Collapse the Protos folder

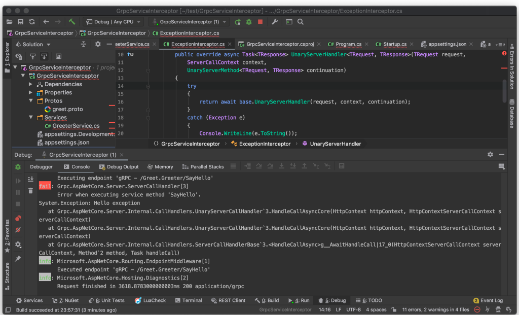31,101
